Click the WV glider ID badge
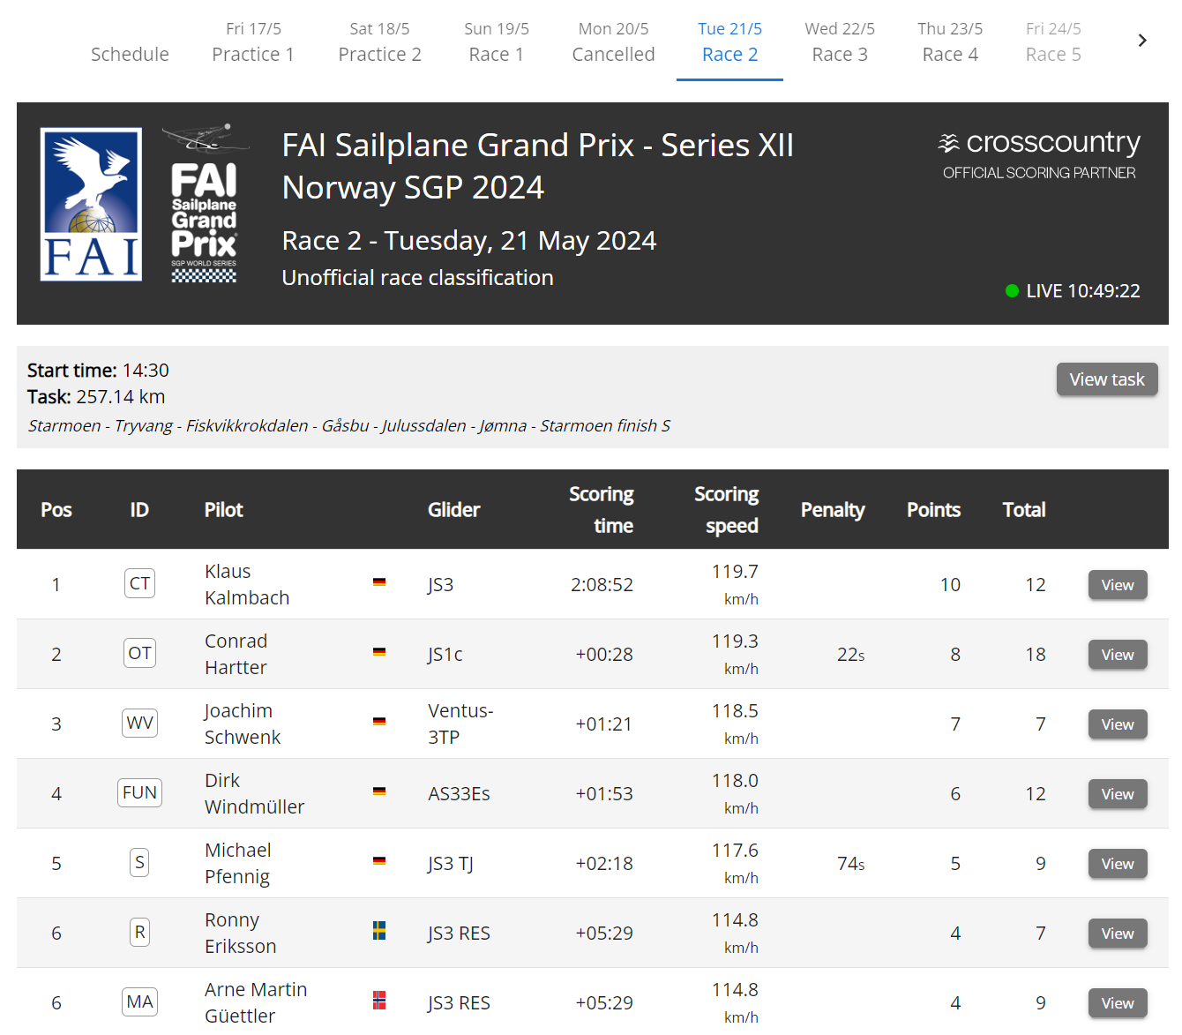This screenshot has width=1182, height=1035. pyautogui.click(x=139, y=723)
